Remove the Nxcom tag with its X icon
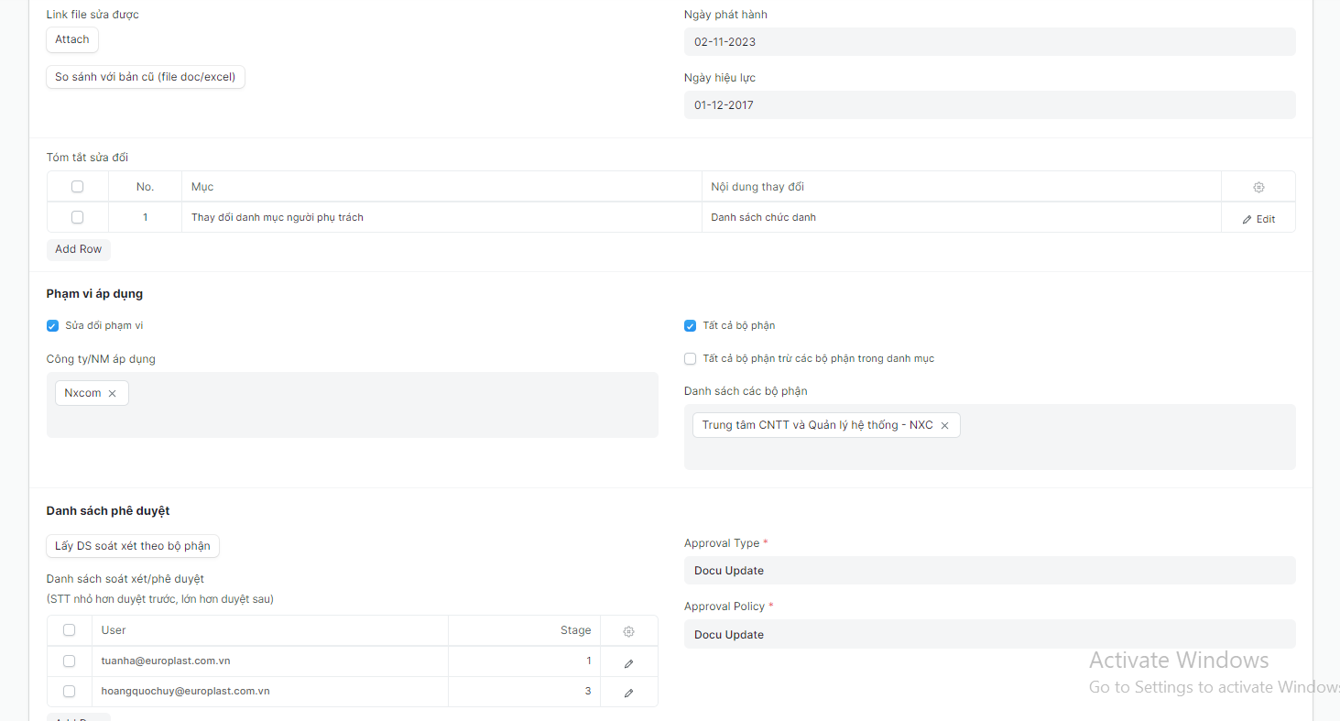This screenshot has width=1340, height=721. 112,393
